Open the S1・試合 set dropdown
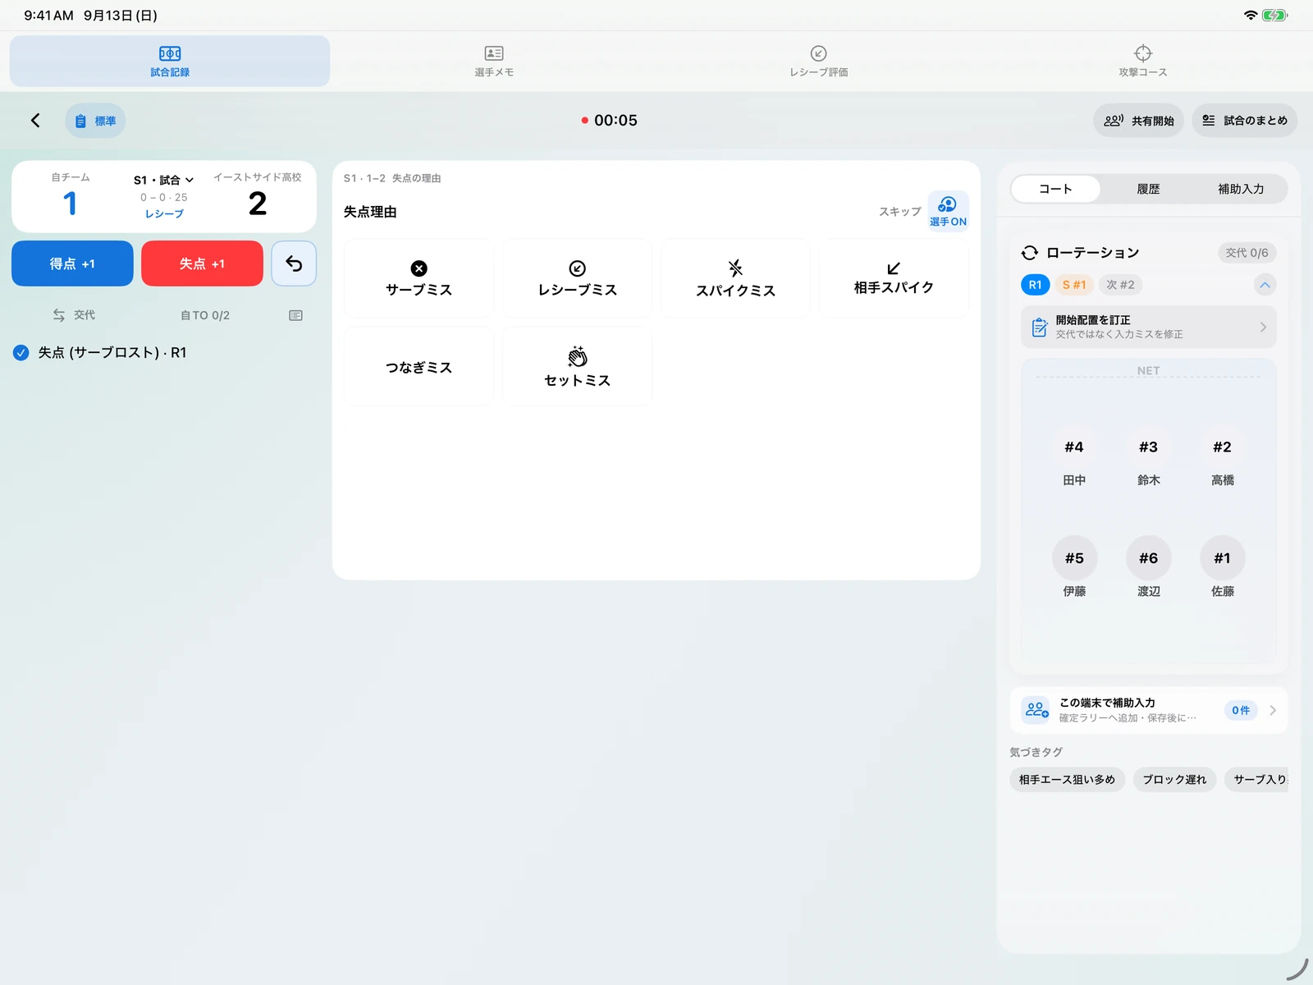This screenshot has width=1313, height=985. [x=164, y=180]
